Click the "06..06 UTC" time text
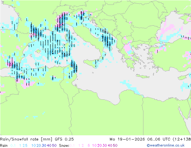191x148 pixels. (159, 139)
